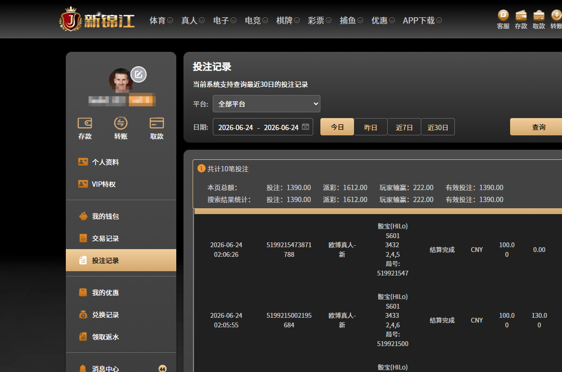562x372 pixels.
Task: Click bet number 5199215473871788
Action: (x=289, y=250)
